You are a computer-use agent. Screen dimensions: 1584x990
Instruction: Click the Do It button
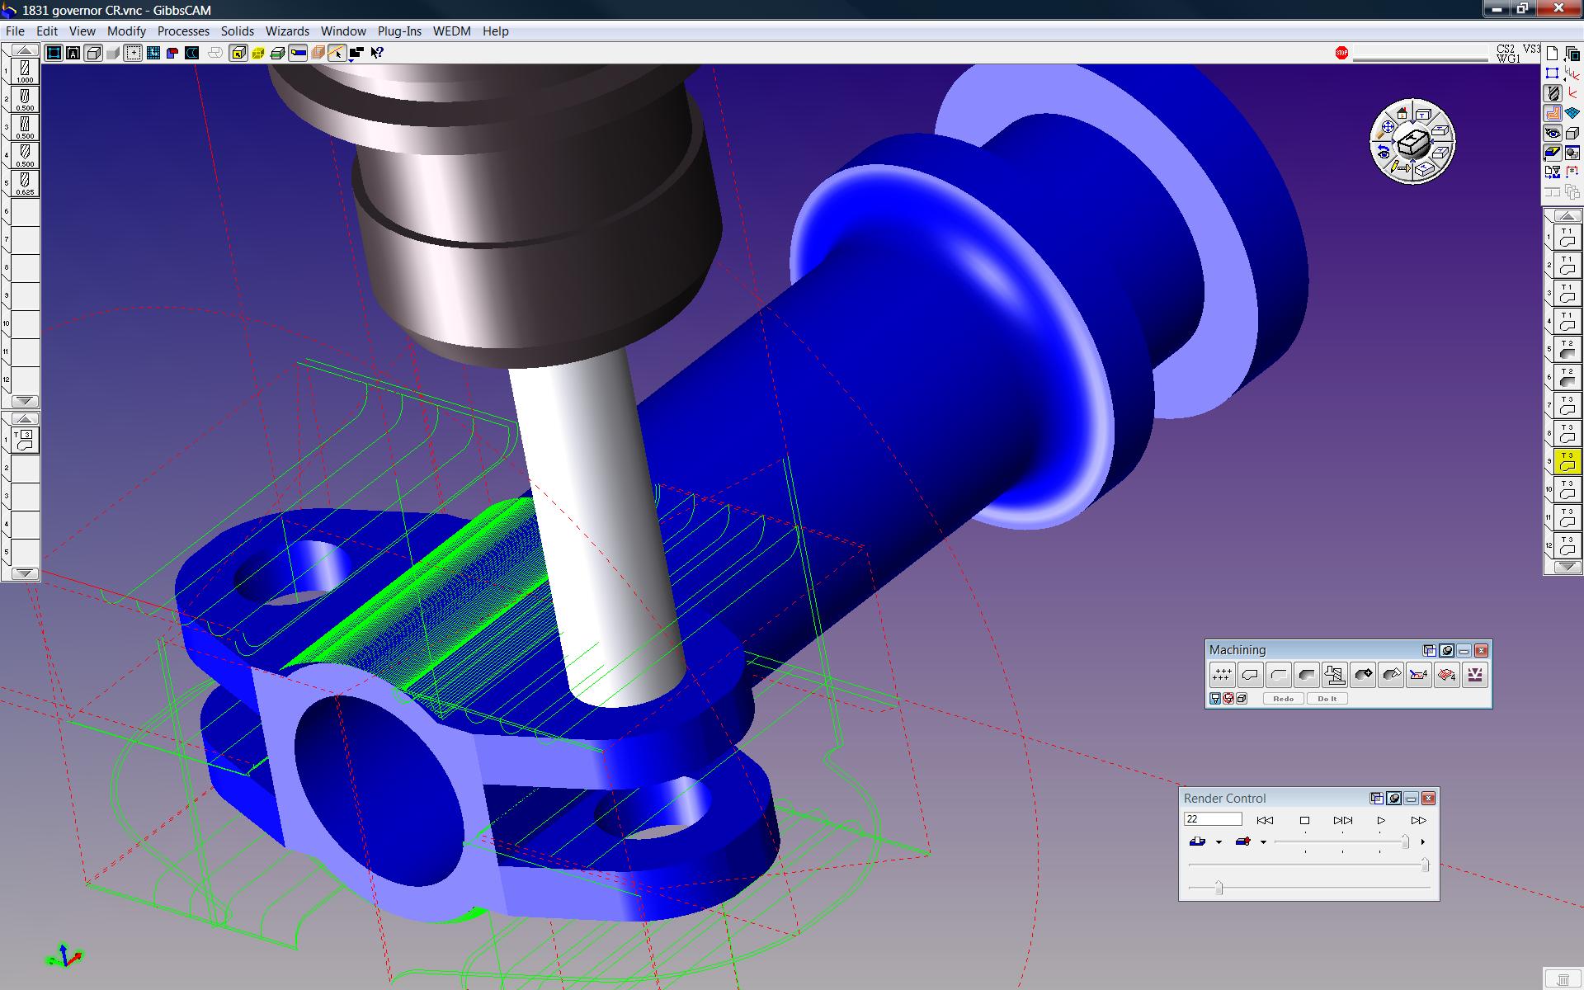point(1327,699)
